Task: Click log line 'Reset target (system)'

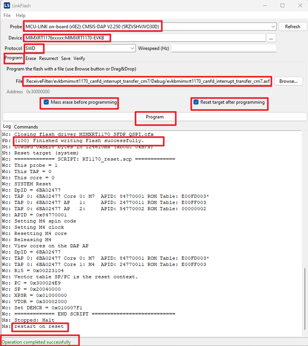Action: click(46, 153)
